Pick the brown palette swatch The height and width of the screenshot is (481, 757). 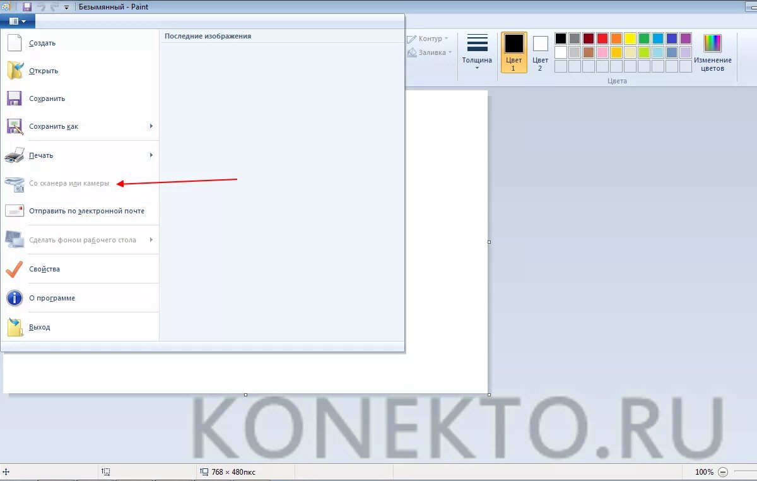click(589, 52)
